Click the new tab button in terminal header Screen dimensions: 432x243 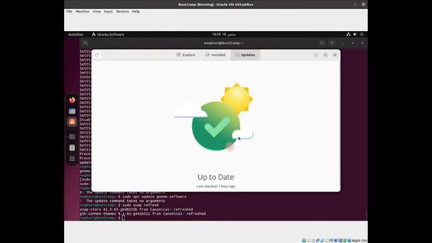[86, 43]
